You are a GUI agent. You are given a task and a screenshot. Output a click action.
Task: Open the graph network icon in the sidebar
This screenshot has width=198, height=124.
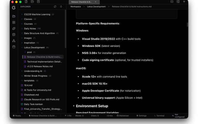14,41
